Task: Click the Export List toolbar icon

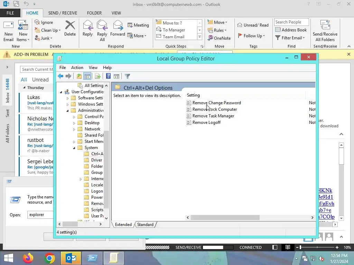Action: pos(98,76)
